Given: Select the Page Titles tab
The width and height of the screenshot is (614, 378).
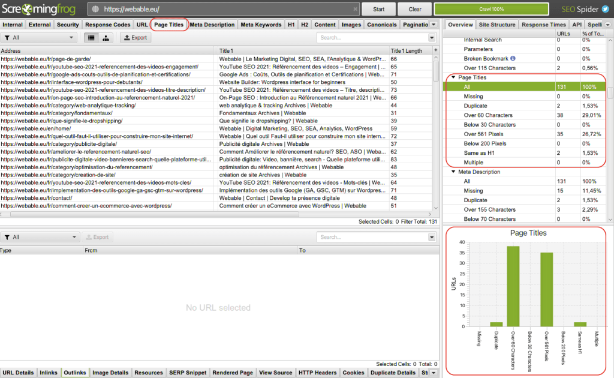Looking at the screenshot, I should [168, 24].
